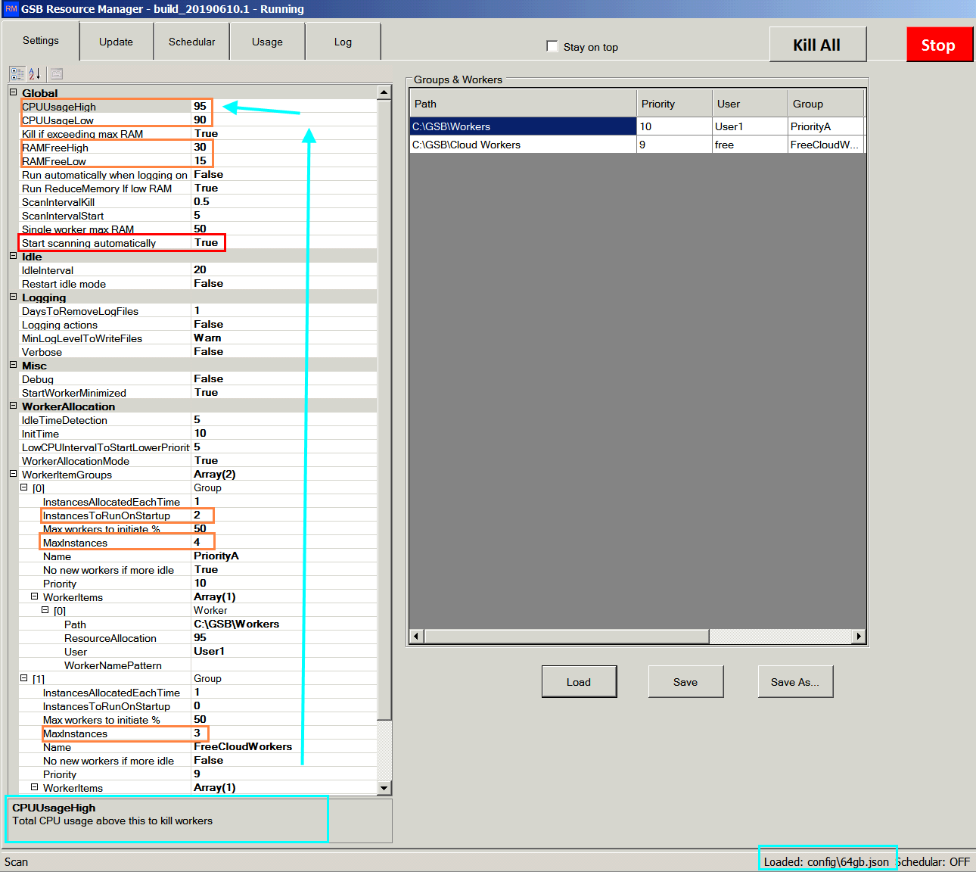This screenshot has height=872, width=976.
Task: Collapse the [1] Group node for FreeCloudWorkers
Action: [23, 678]
